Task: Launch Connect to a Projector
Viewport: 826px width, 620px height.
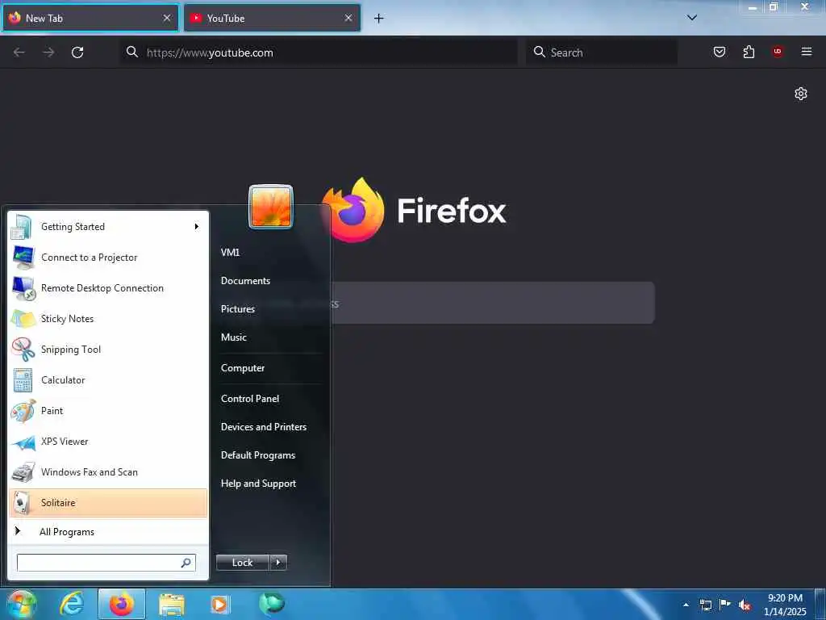Action: (x=108, y=258)
